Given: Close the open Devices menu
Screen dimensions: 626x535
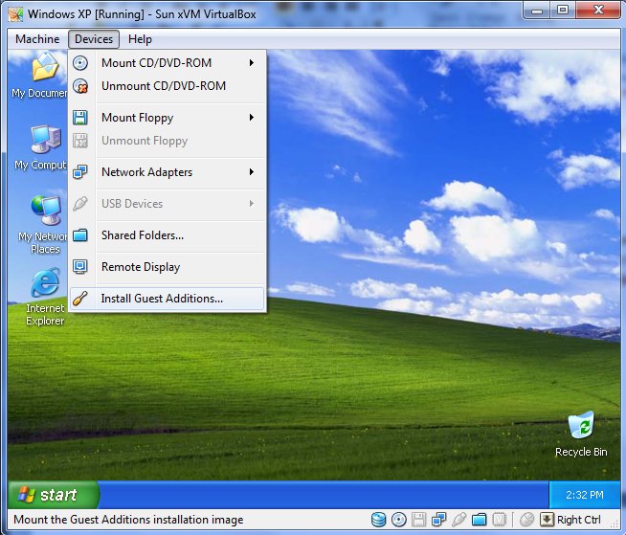Looking at the screenshot, I should [x=94, y=39].
